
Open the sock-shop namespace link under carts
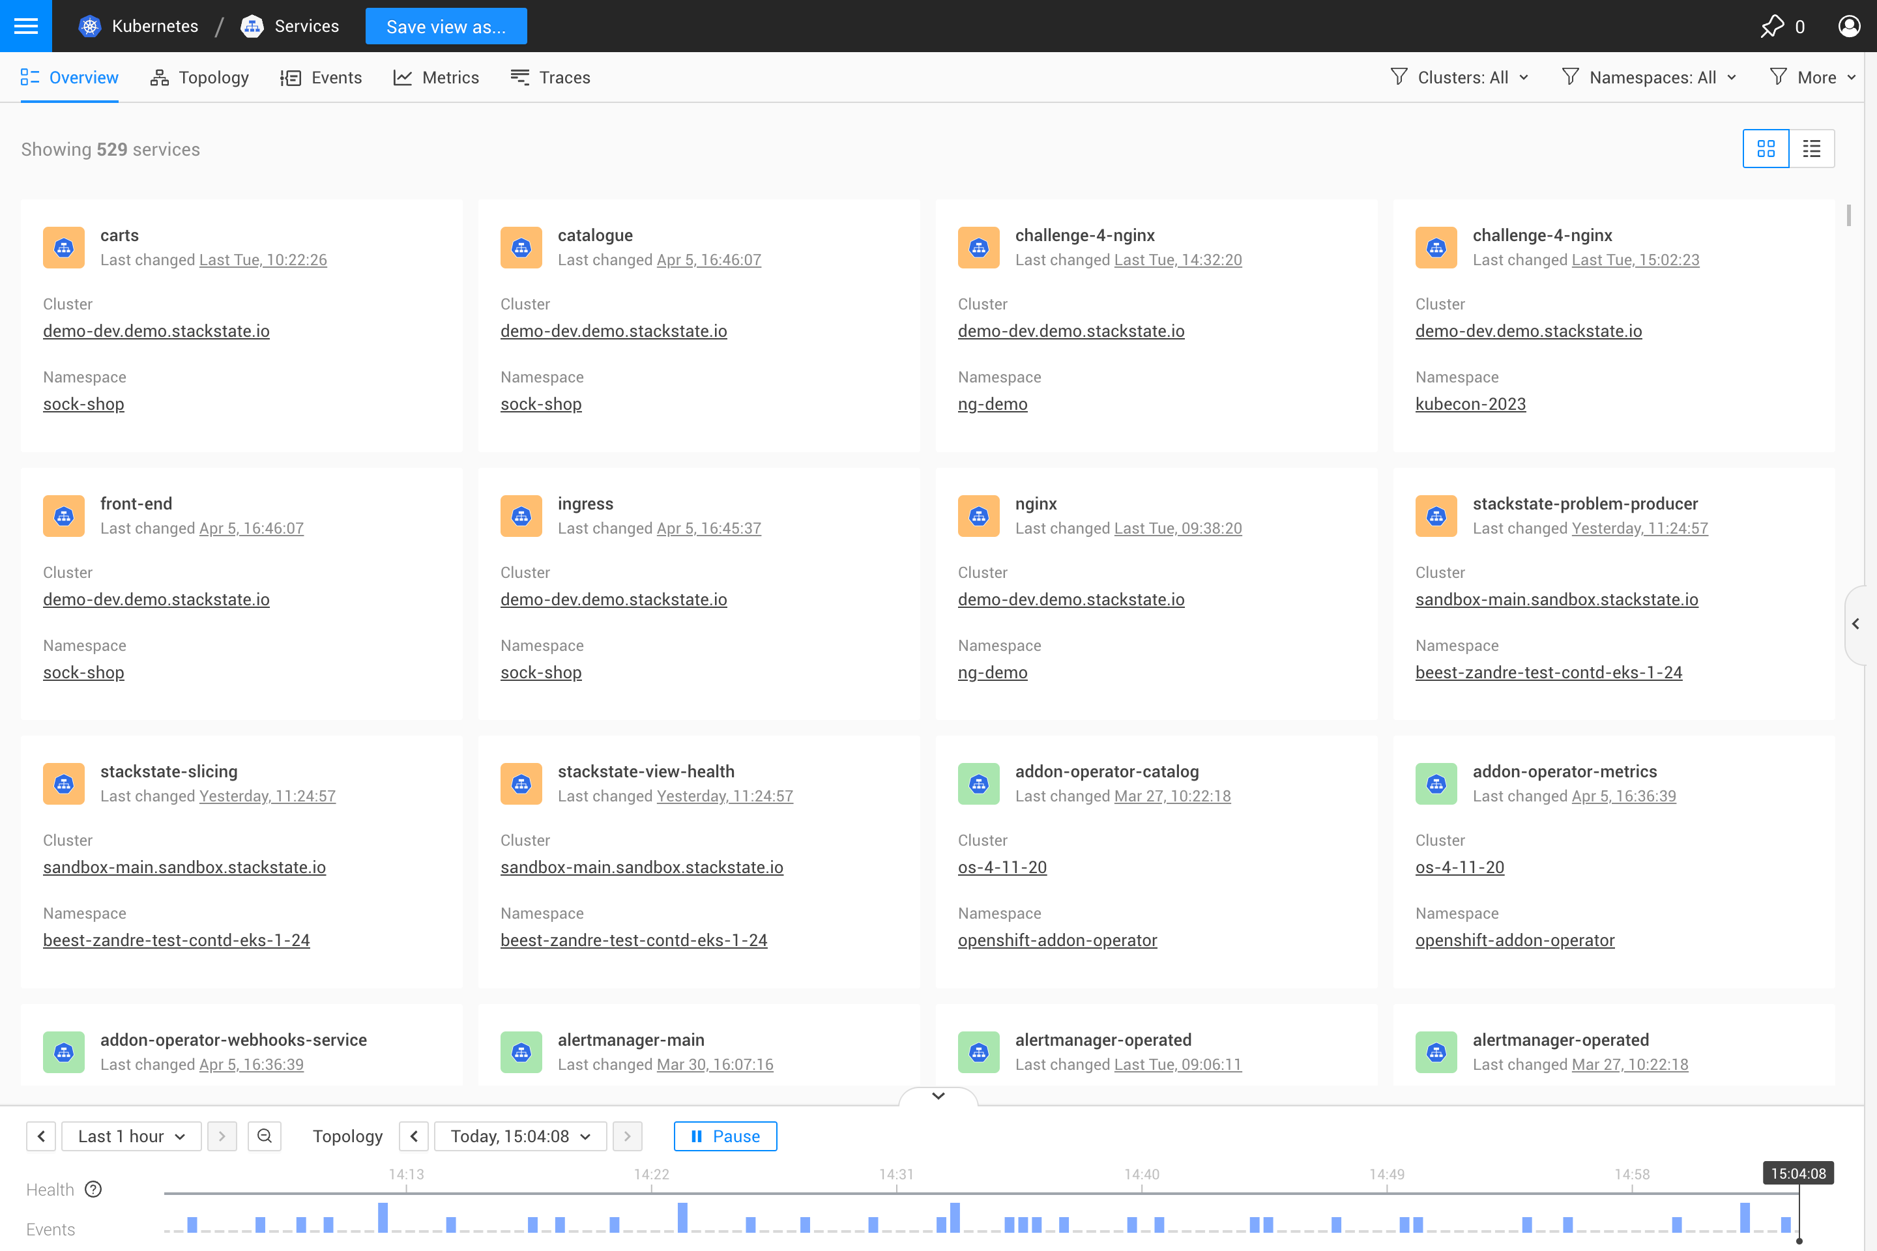(83, 404)
